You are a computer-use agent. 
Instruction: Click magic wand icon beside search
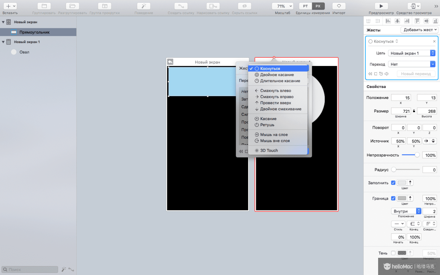pos(64,269)
